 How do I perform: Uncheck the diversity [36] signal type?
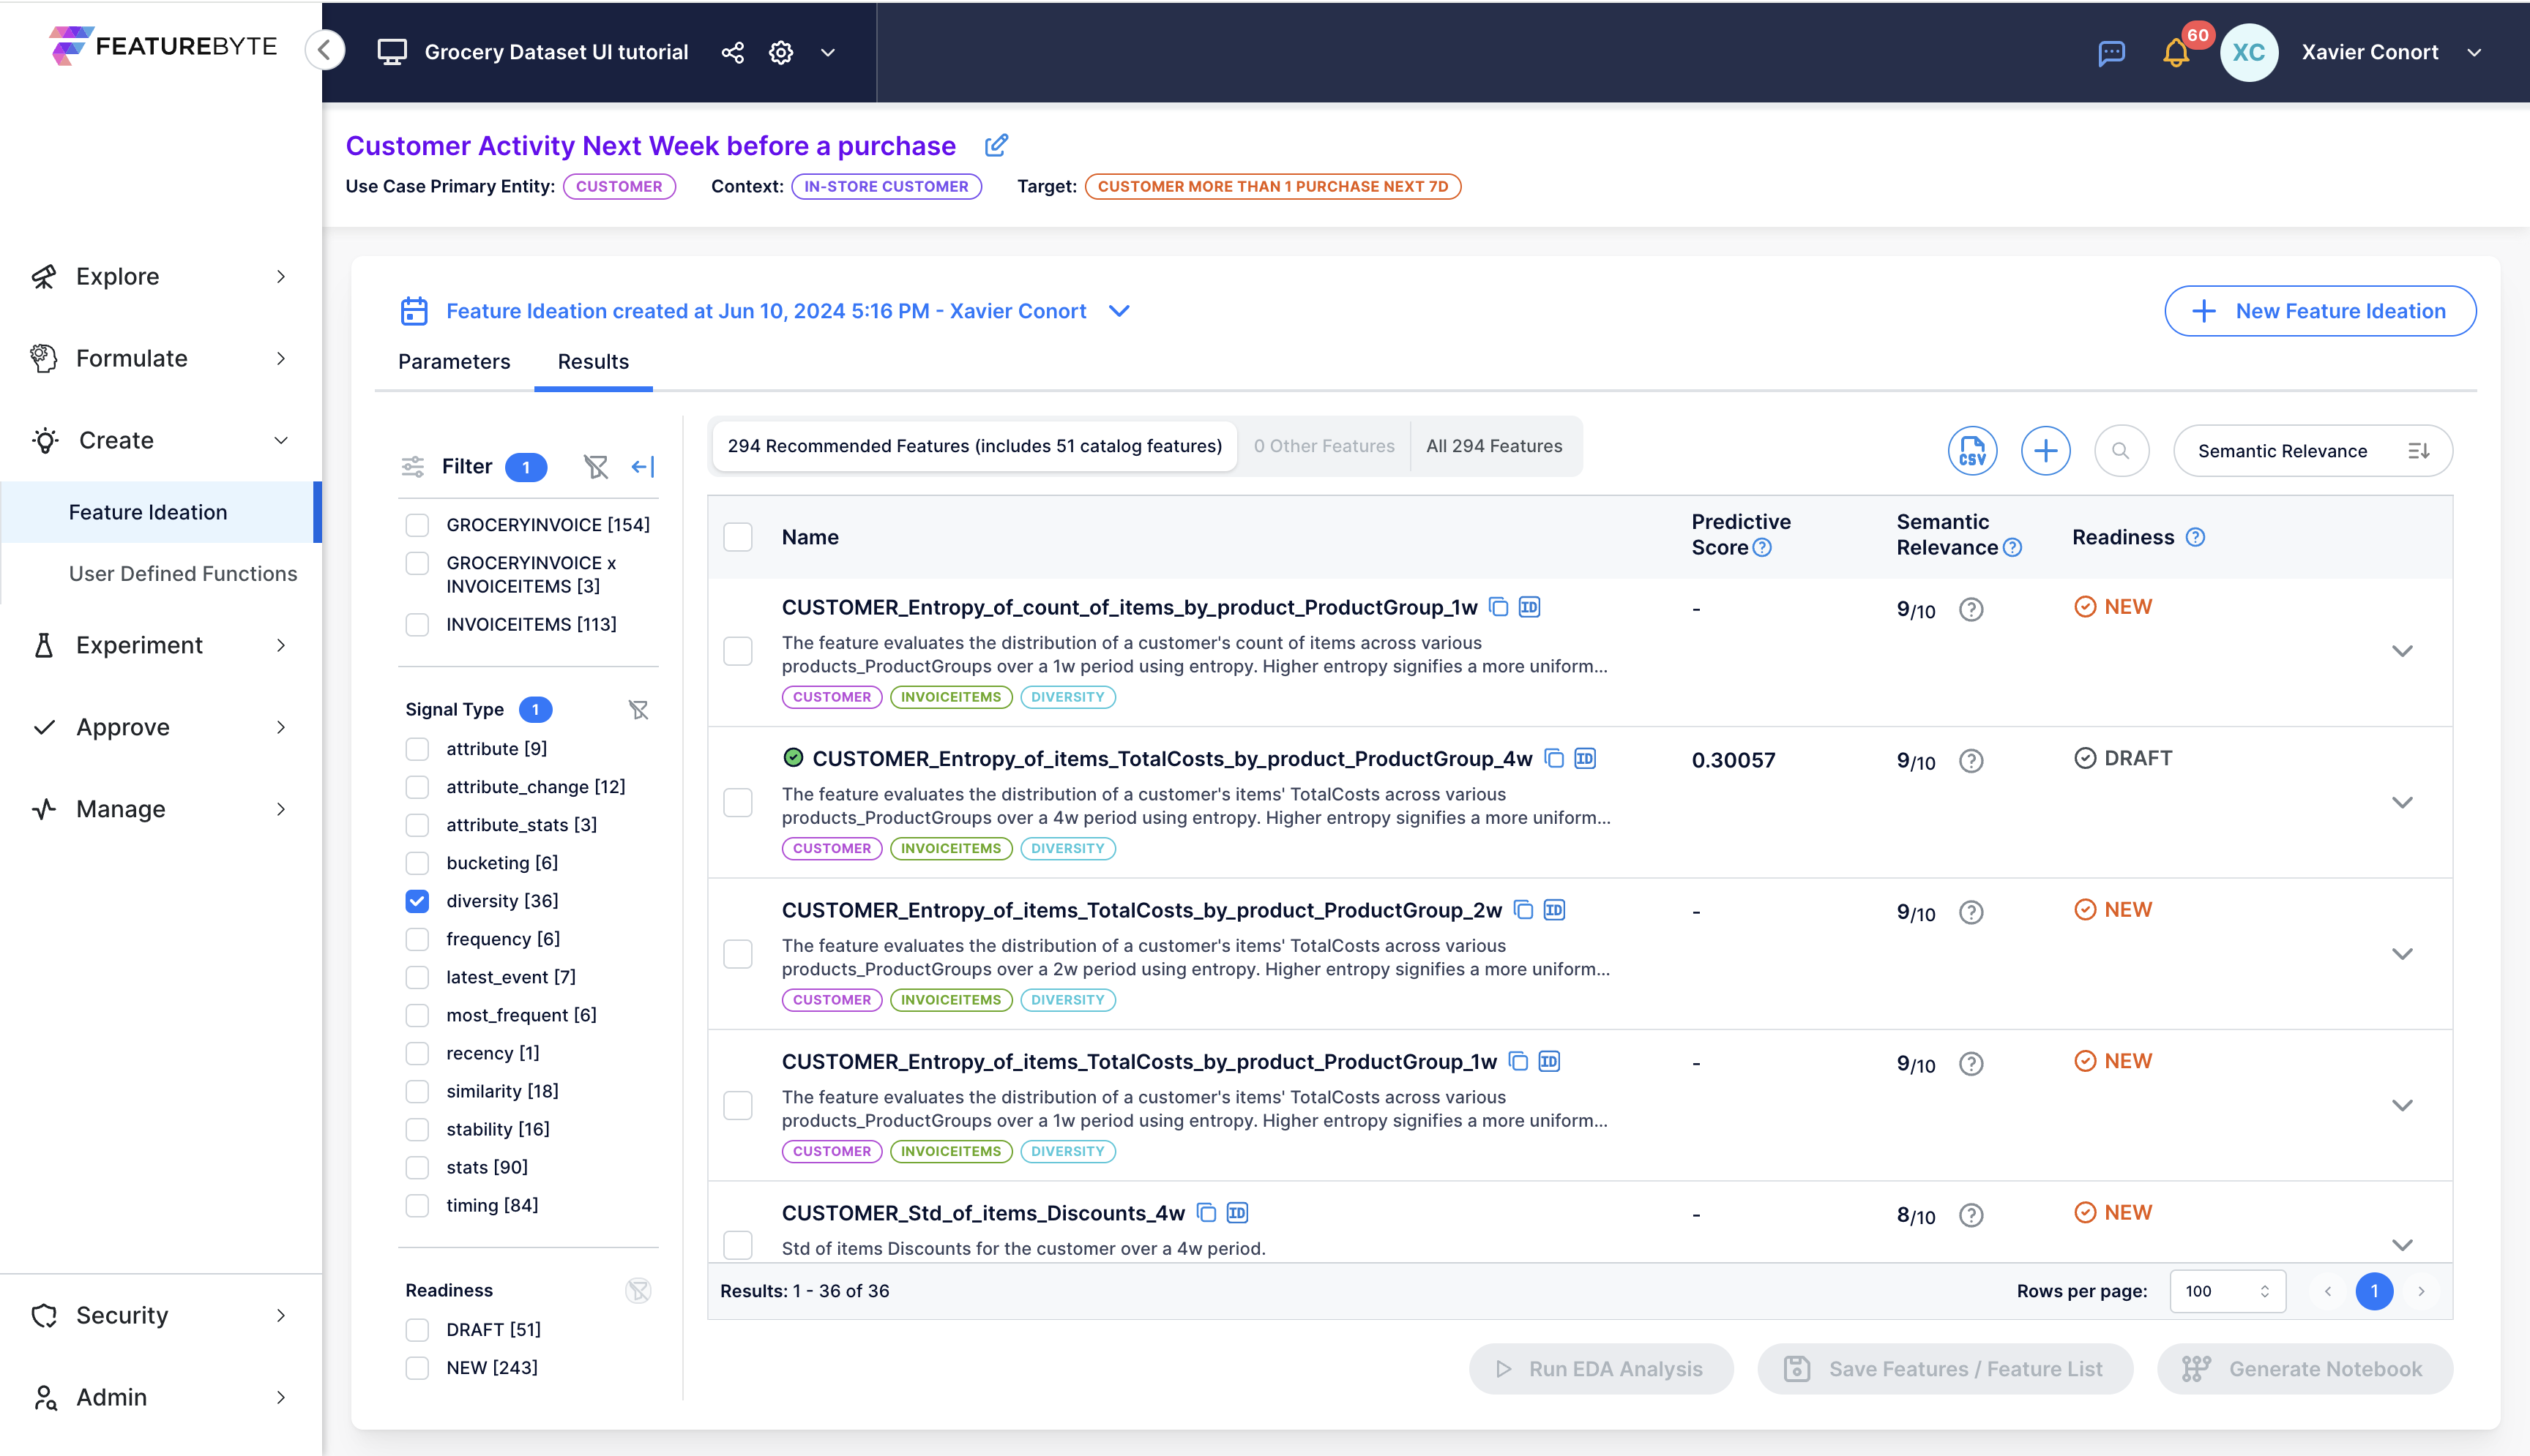click(x=417, y=901)
